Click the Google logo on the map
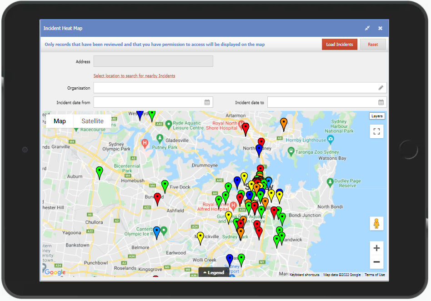The height and width of the screenshot is (301, 431). [x=54, y=272]
